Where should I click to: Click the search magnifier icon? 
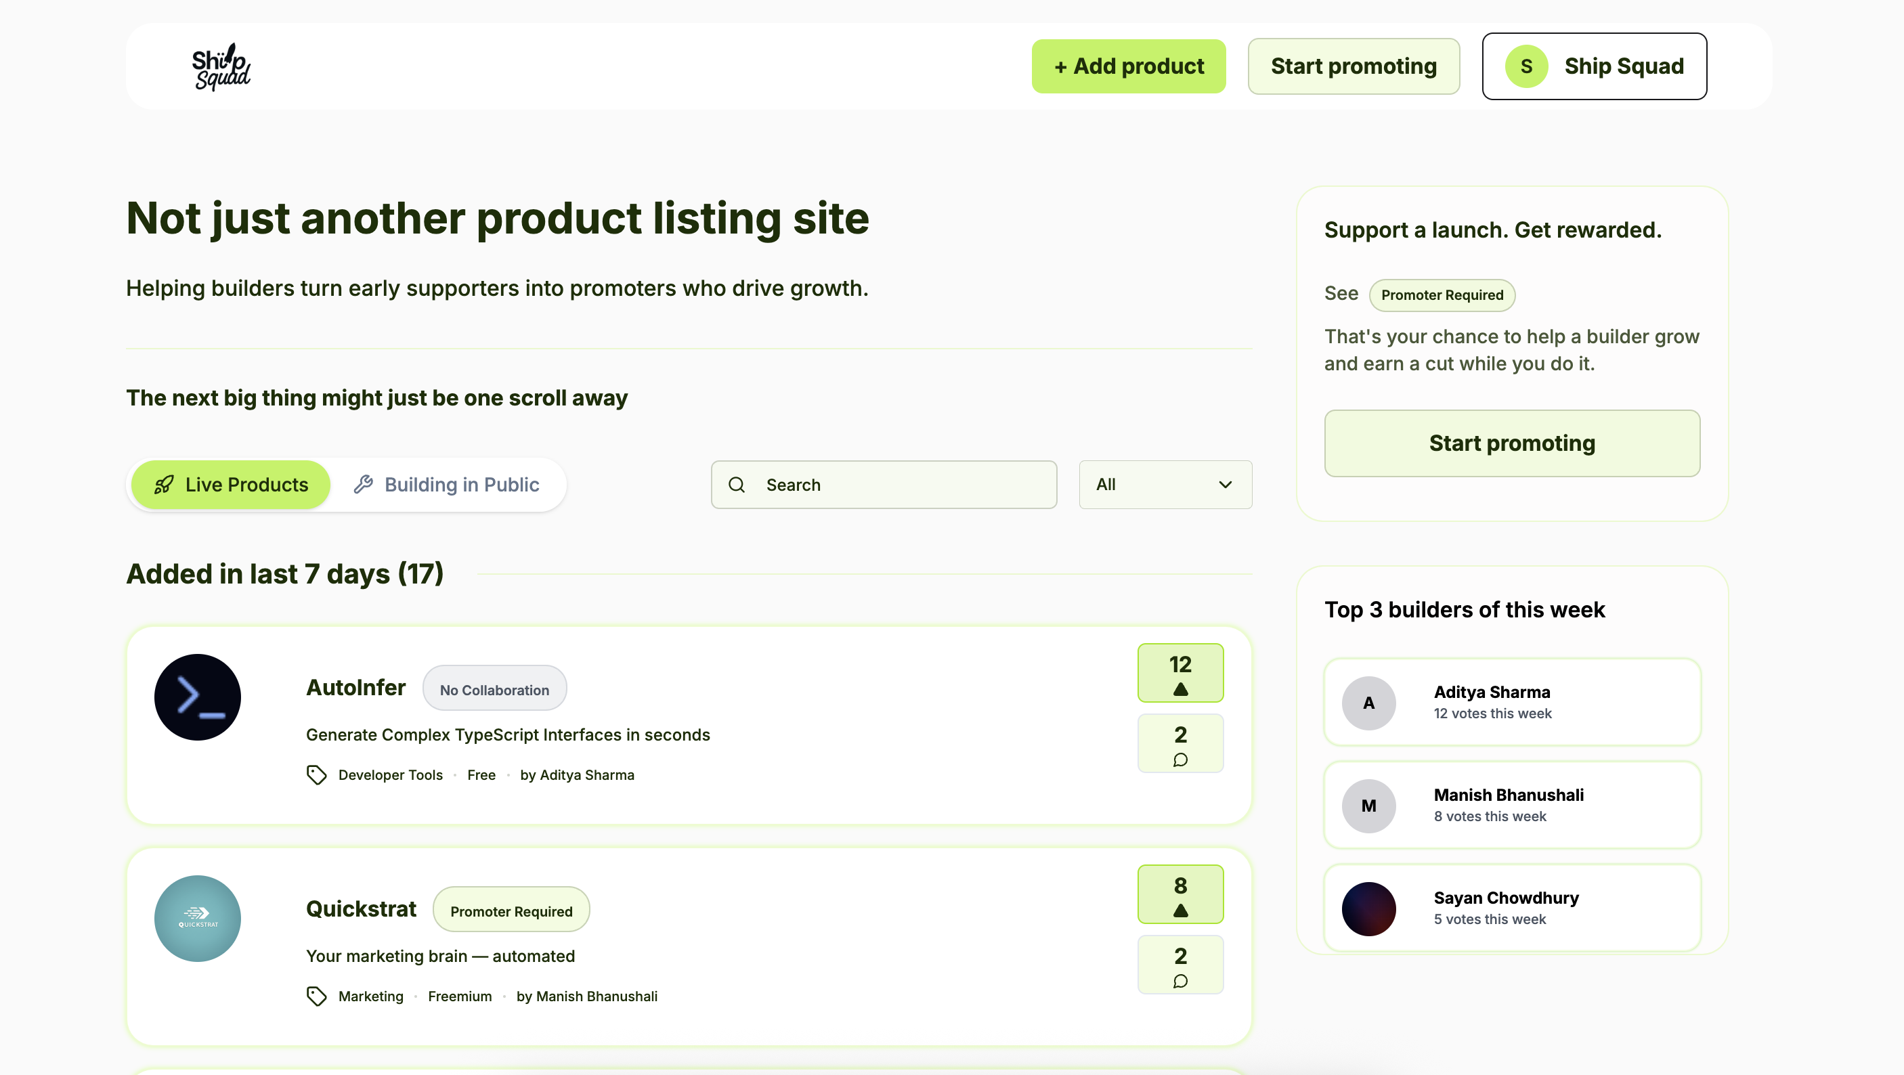[736, 485]
